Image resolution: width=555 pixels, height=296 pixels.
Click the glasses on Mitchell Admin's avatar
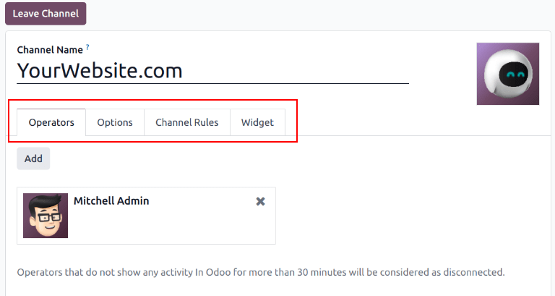pos(46,216)
